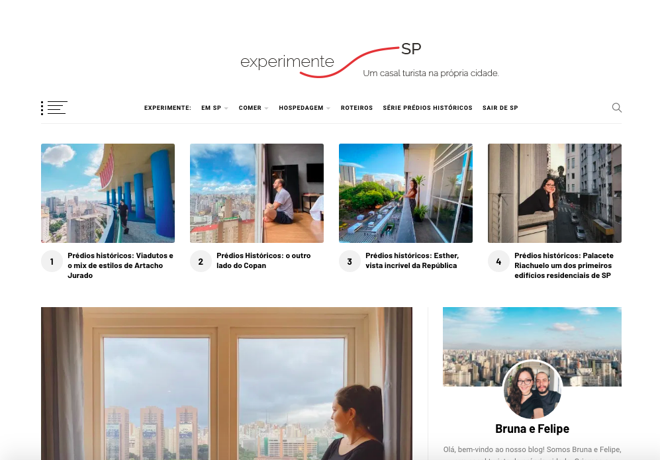The height and width of the screenshot is (460, 660).
Task: Open SÉRIE PRÉDIOS HISTÓRICOS menu item
Action: pyautogui.click(x=427, y=108)
